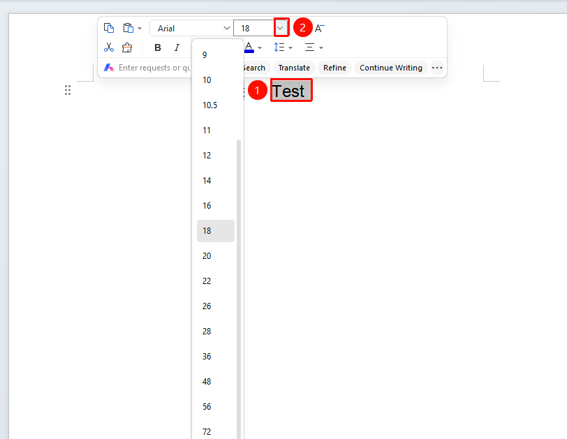Click the Continue Writing button

(391, 68)
